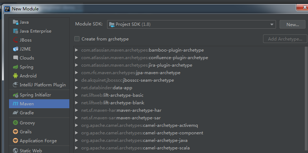Image resolution: width=308 pixels, height=153 pixels.
Task: Expand lift-archetype-basic node
Action: tap(77, 95)
